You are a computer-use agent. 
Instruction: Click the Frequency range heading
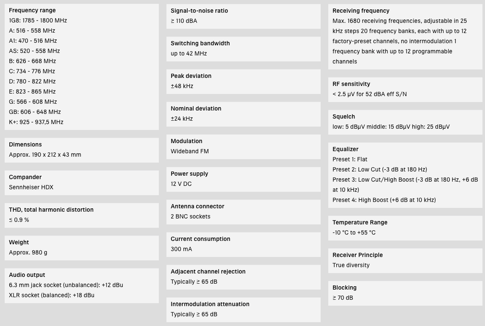(x=32, y=10)
